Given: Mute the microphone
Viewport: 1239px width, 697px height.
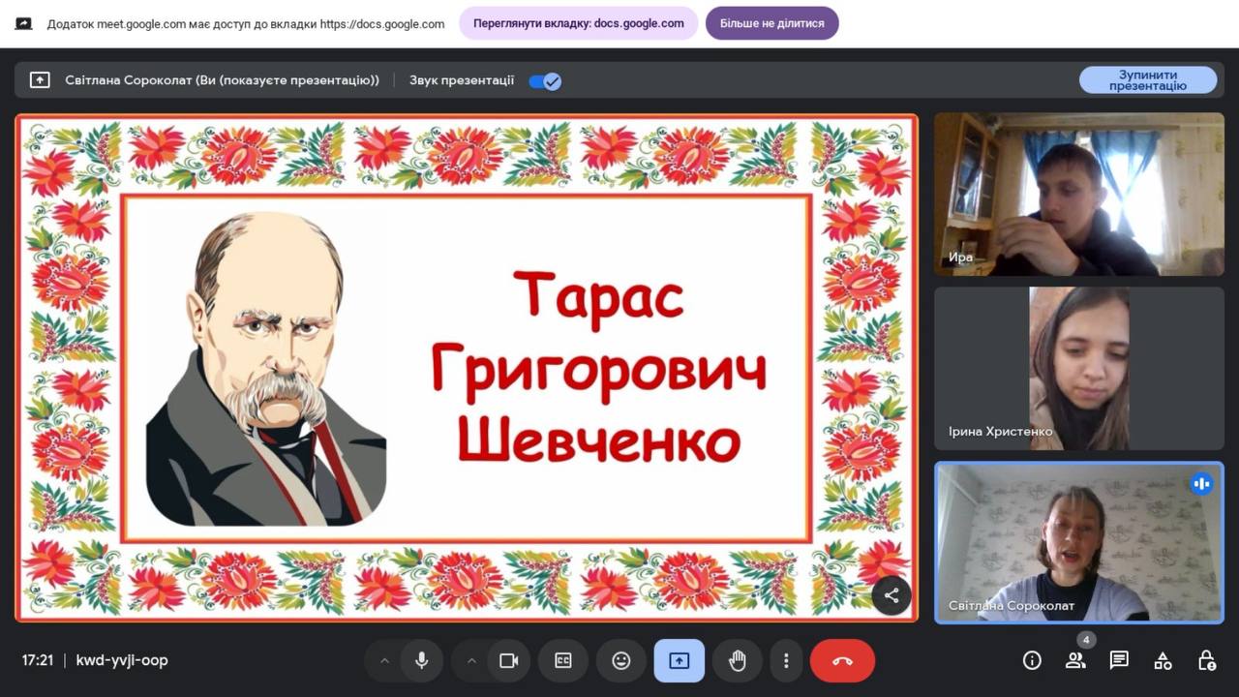Looking at the screenshot, I should pyautogui.click(x=422, y=660).
